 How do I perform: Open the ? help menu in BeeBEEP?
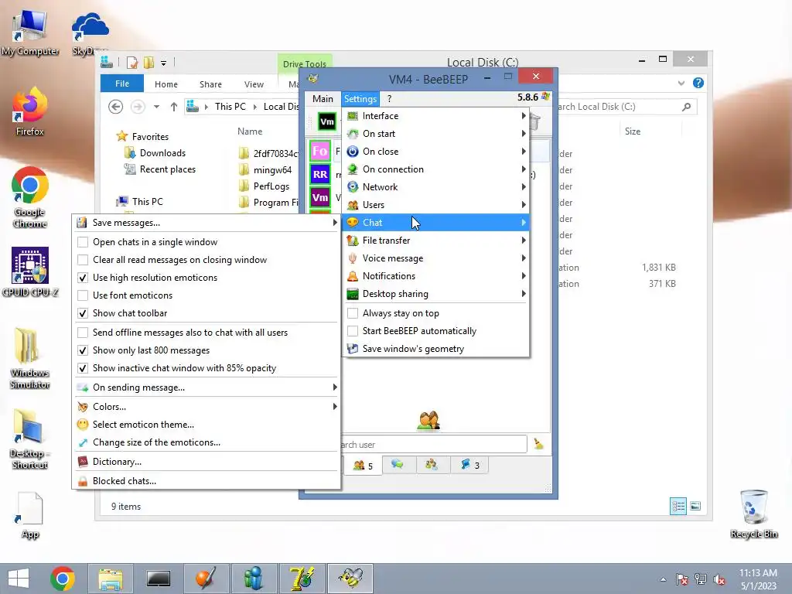(x=390, y=98)
